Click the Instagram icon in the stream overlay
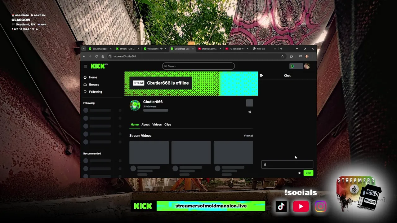This screenshot has width=397, height=223. tap(320, 206)
